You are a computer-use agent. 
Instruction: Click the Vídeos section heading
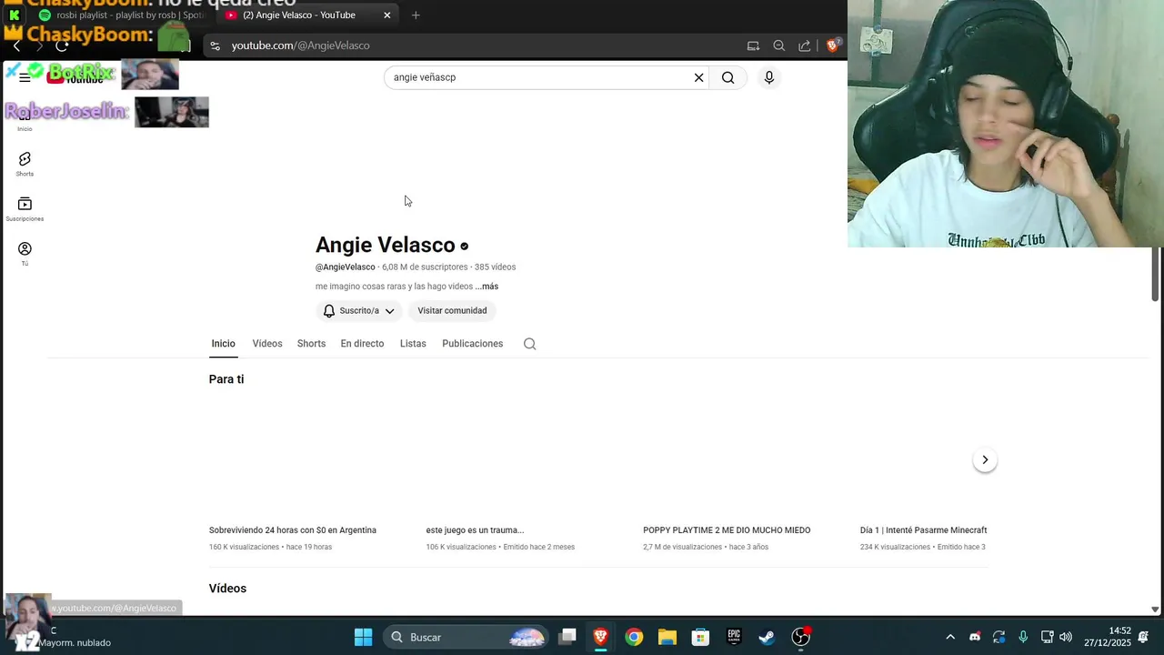click(227, 589)
